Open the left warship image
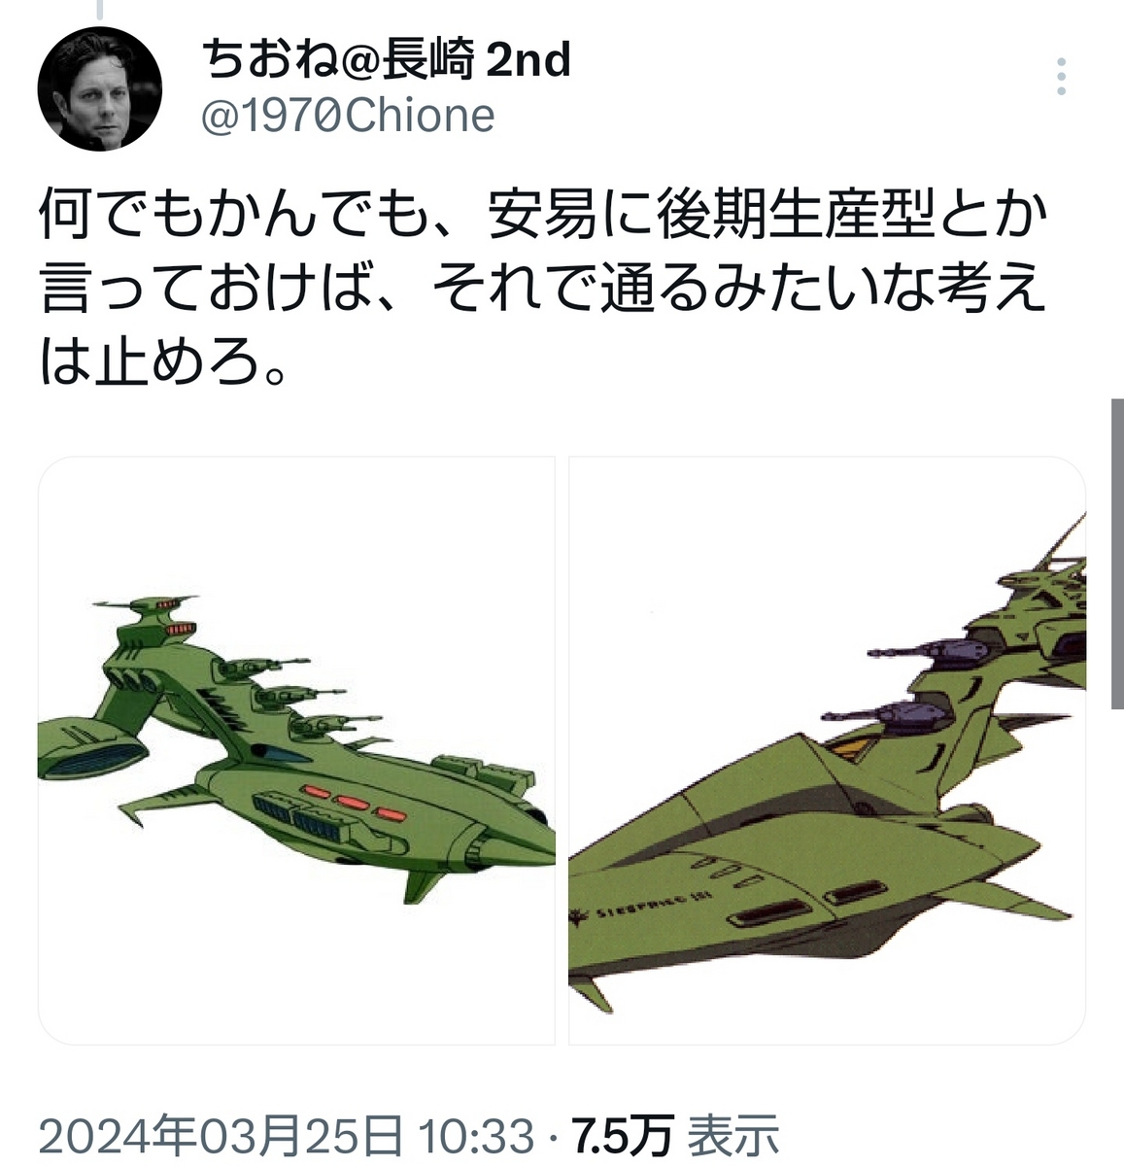 pyautogui.click(x=296, y=750)
